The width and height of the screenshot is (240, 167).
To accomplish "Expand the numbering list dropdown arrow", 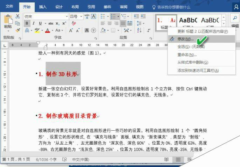I will click(x=118, y=16).
